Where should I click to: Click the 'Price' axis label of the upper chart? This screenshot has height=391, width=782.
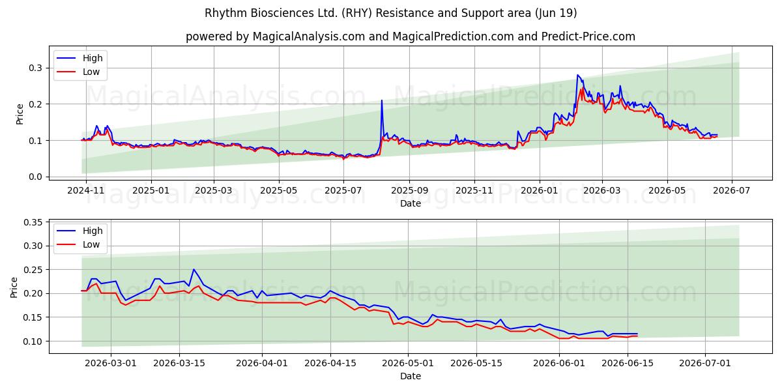[20, 114]
